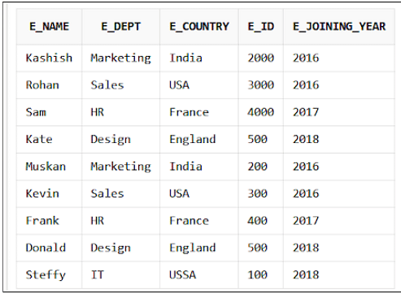Click the Steffy name cell

[x=49, y=275]
